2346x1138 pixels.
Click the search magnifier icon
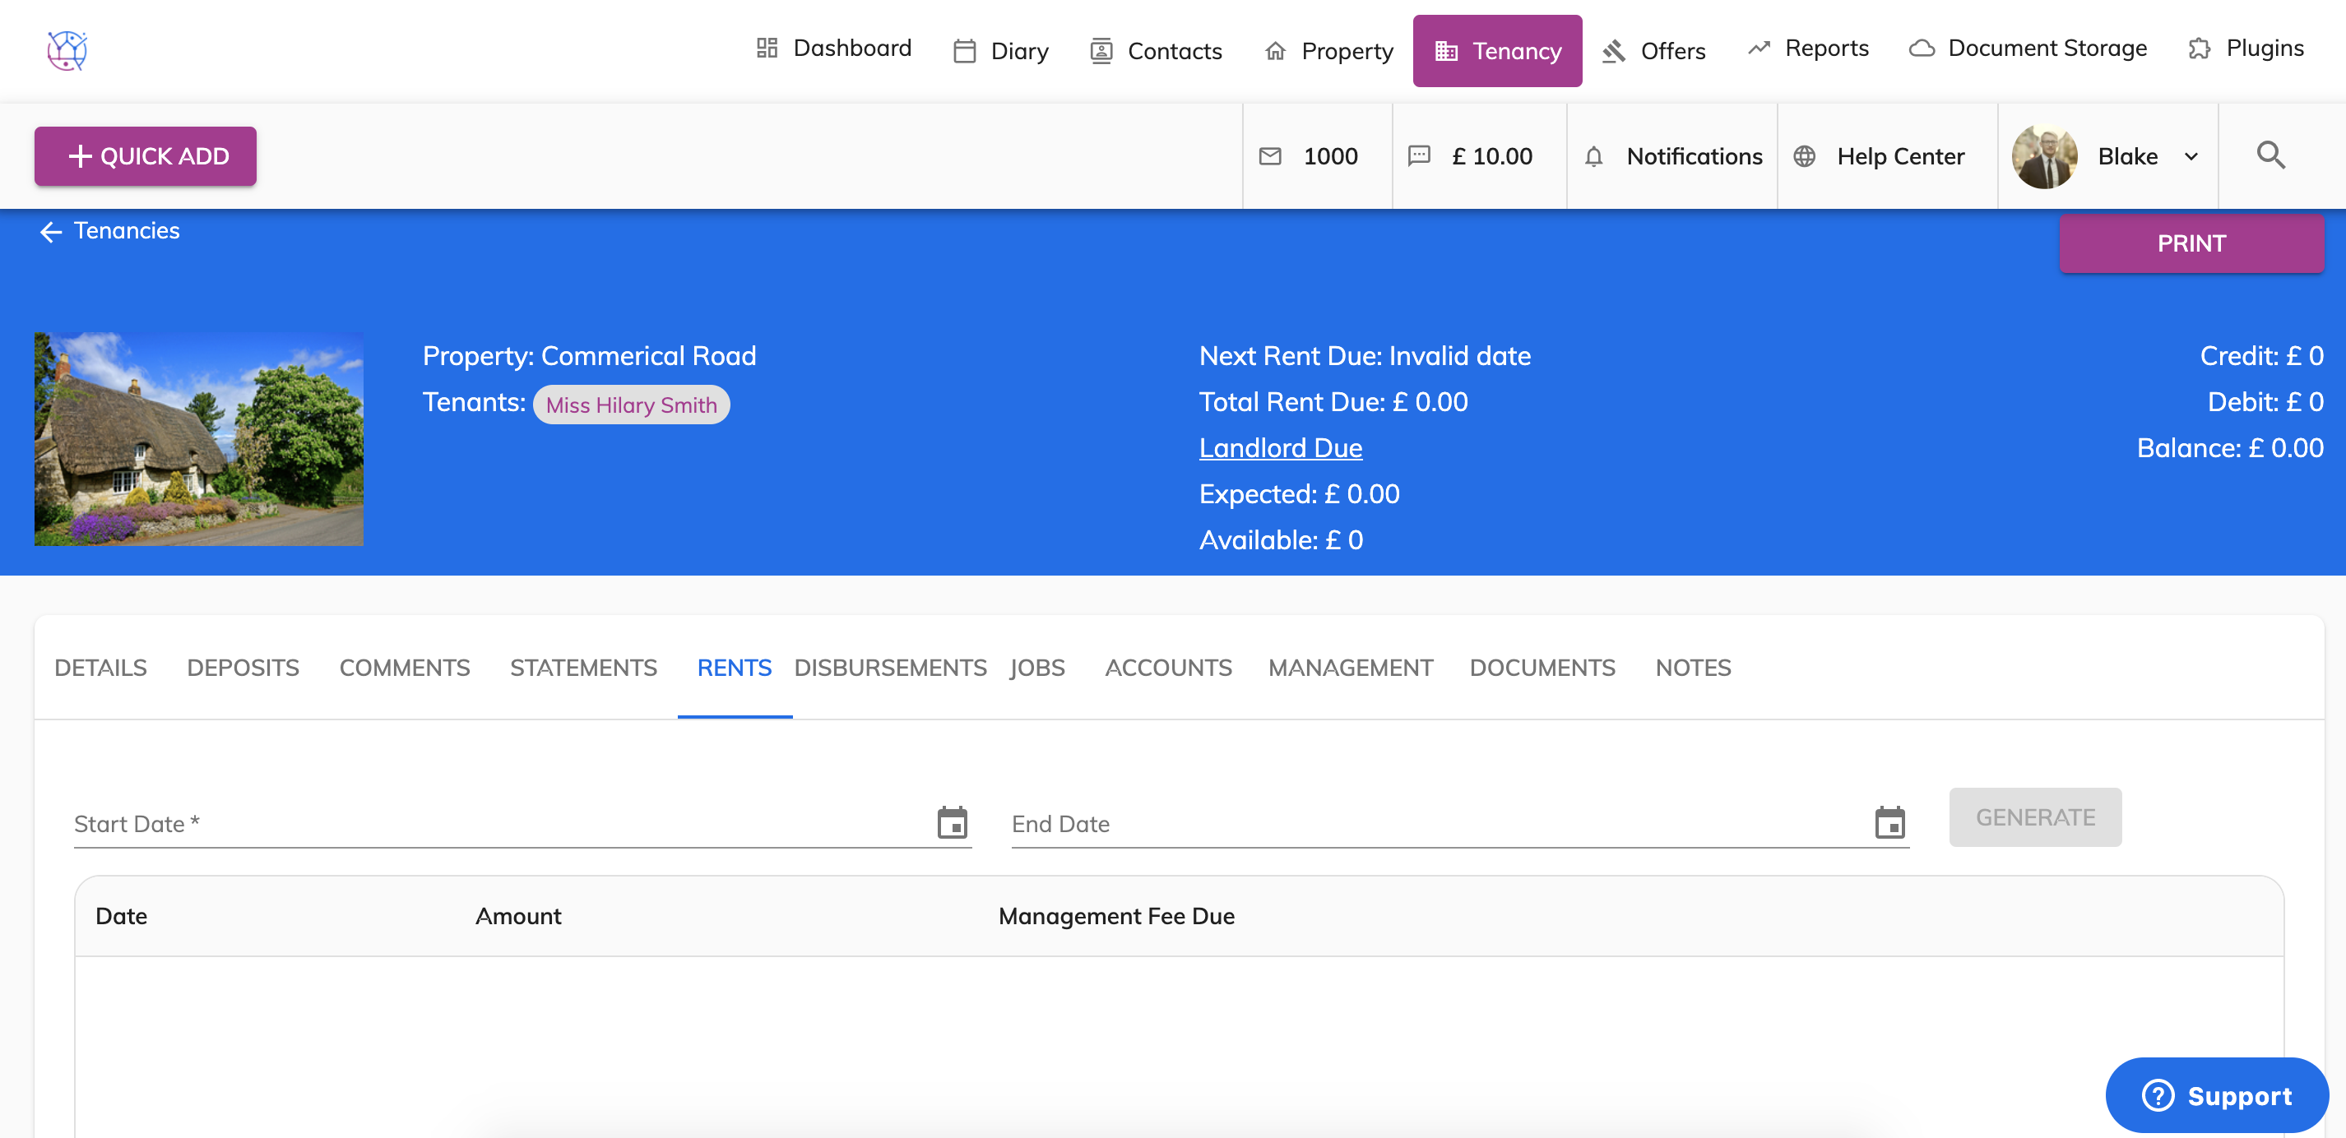2270,155
